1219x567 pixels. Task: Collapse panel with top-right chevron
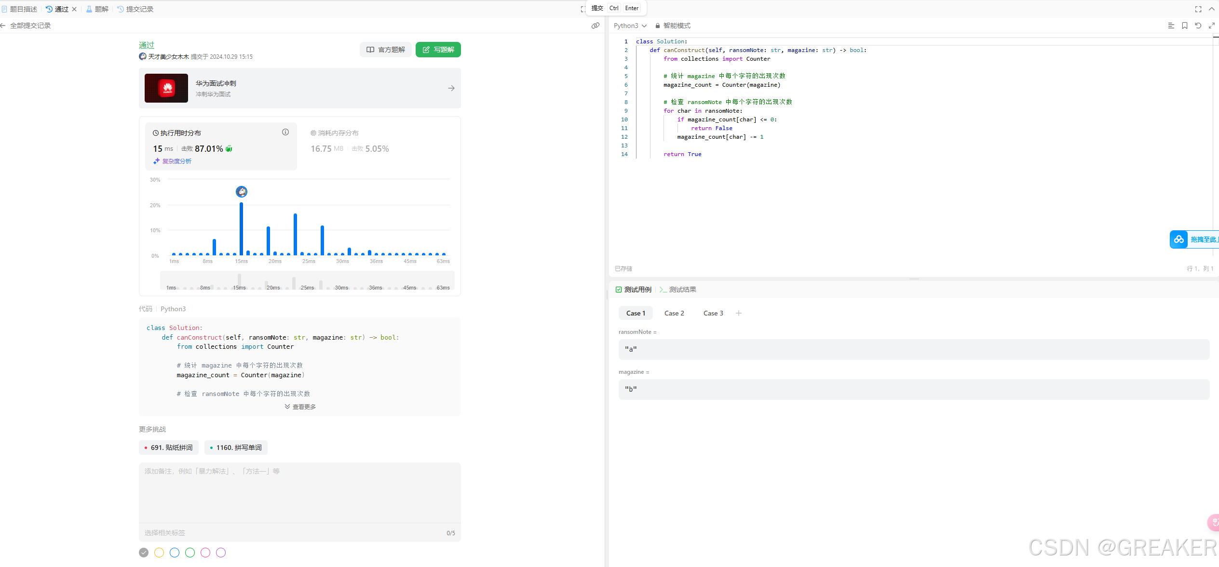click(x=1211, y=9)
